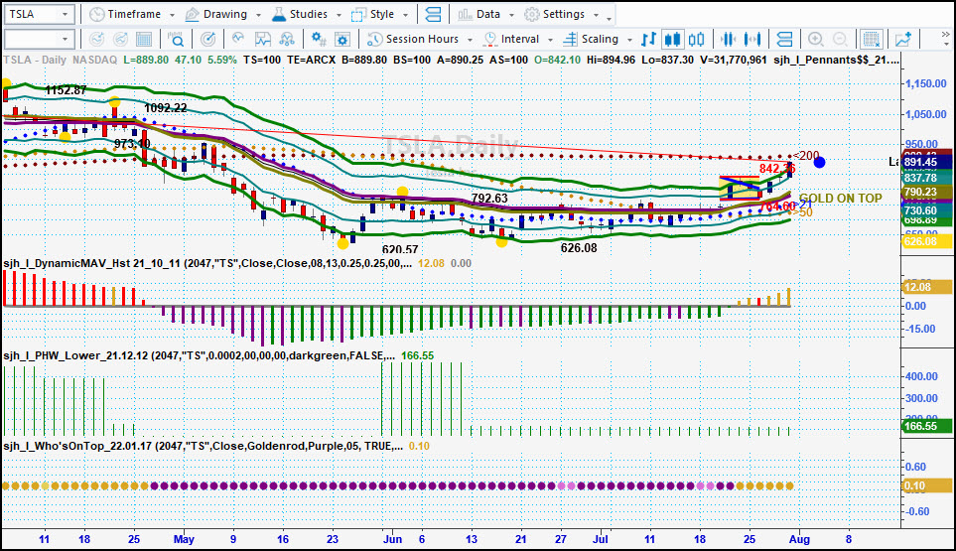The height and width of the screenshot is (551, 956).
Task: Expand the empty combo box on second toolbar
Action: tap(65, 40)
